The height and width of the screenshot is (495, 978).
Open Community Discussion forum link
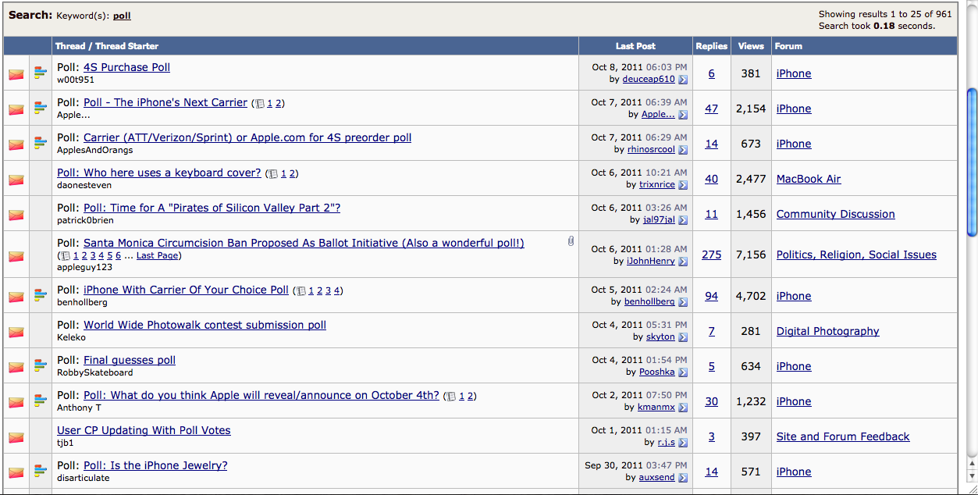pos(836,214)
